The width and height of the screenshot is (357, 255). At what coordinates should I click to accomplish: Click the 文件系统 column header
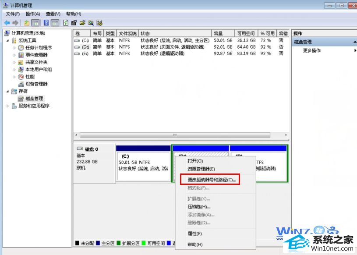click(127, 33)
